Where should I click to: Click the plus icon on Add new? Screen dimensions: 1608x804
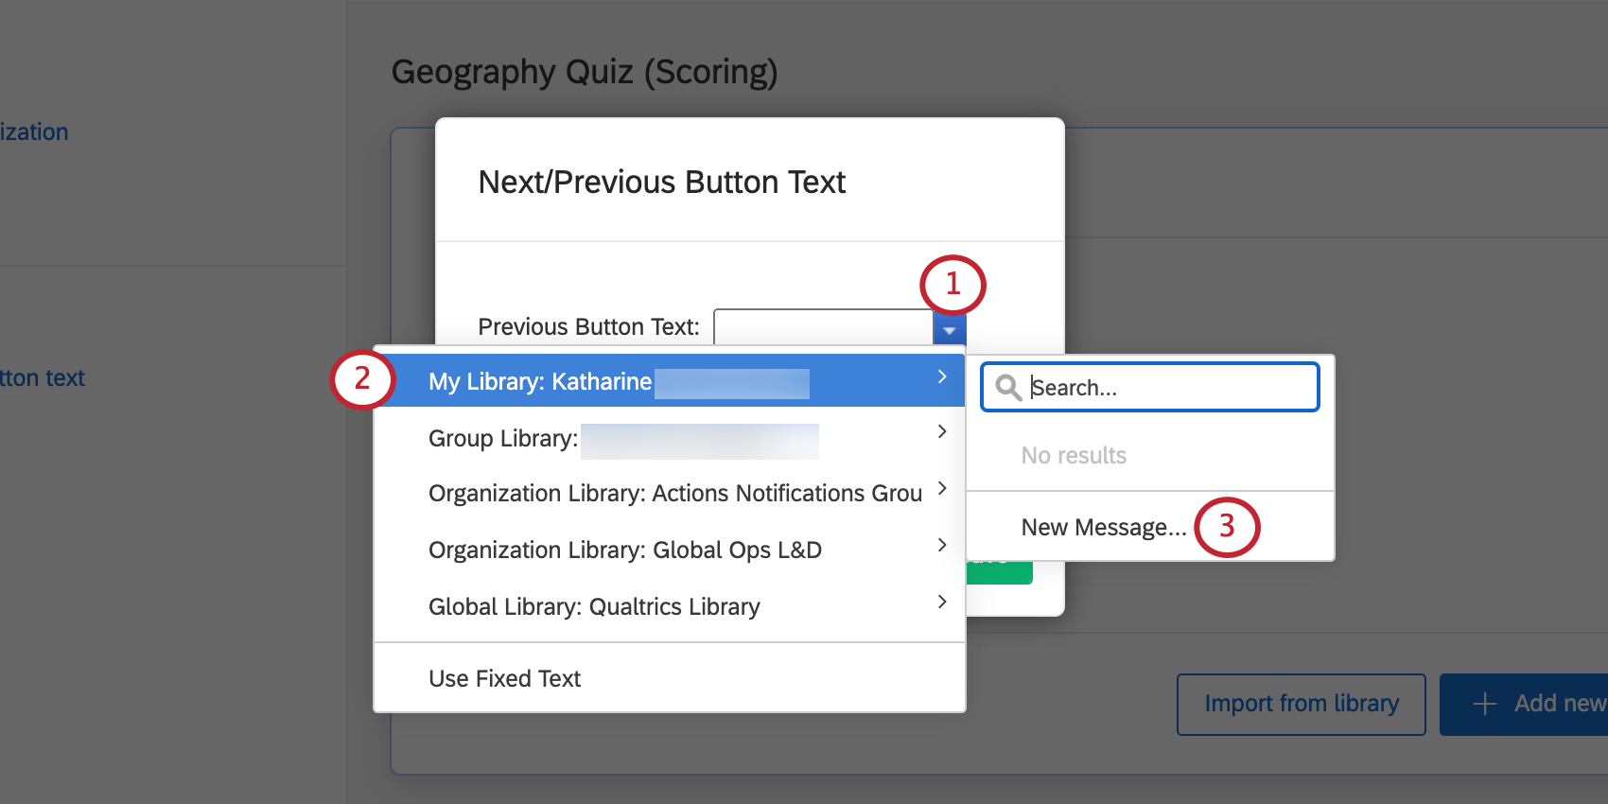pos(1485,704)
